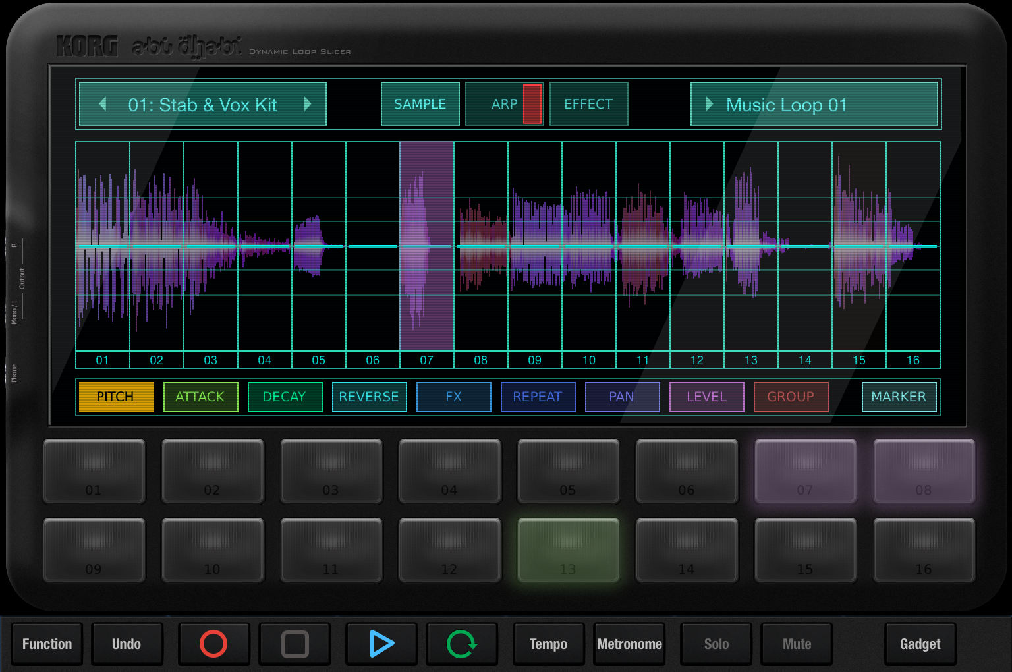Start recording with the red circle button
This screenshot has height=672, width=1012.
pos(213,644)
